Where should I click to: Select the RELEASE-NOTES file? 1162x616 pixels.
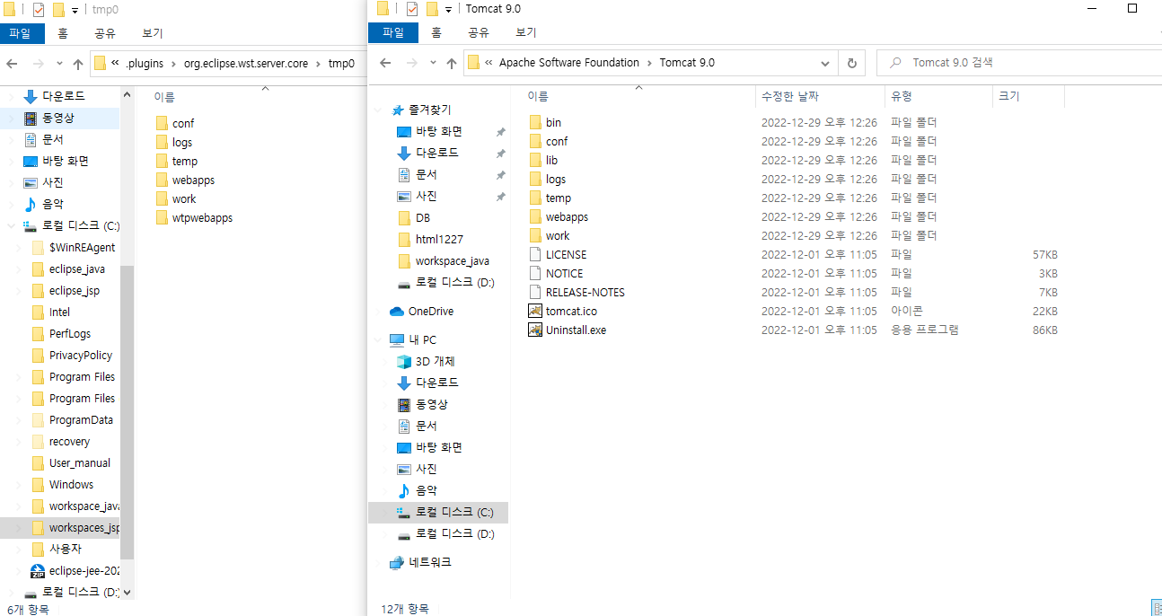[x=585, y=292]
